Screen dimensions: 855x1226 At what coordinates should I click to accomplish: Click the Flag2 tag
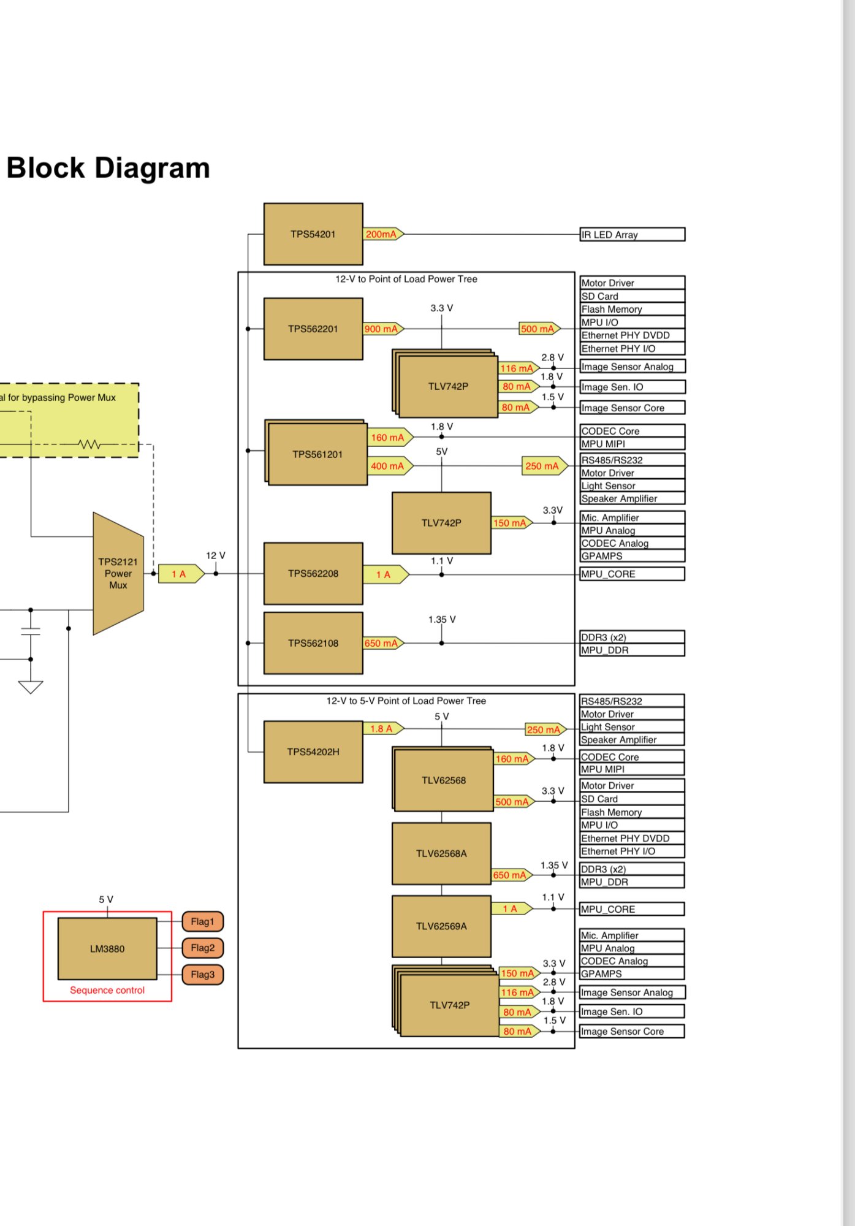pos(203,948)
